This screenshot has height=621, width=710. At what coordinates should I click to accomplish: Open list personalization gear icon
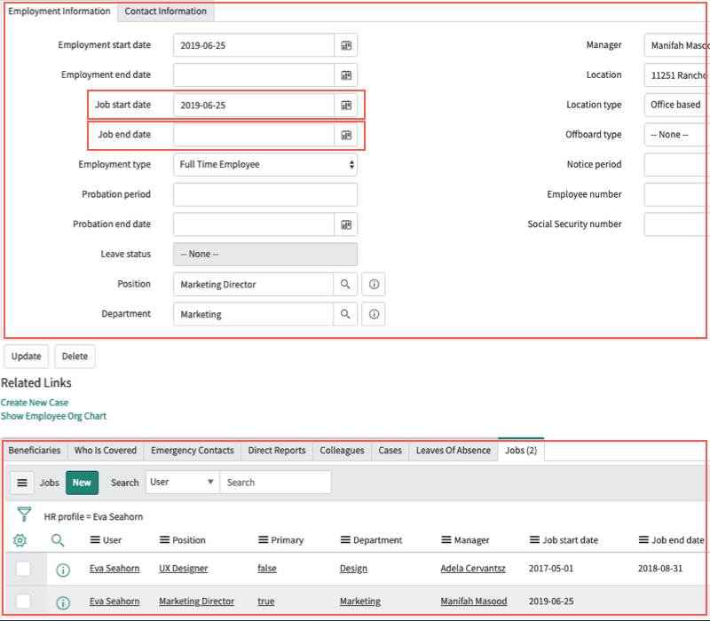(20, 540)
